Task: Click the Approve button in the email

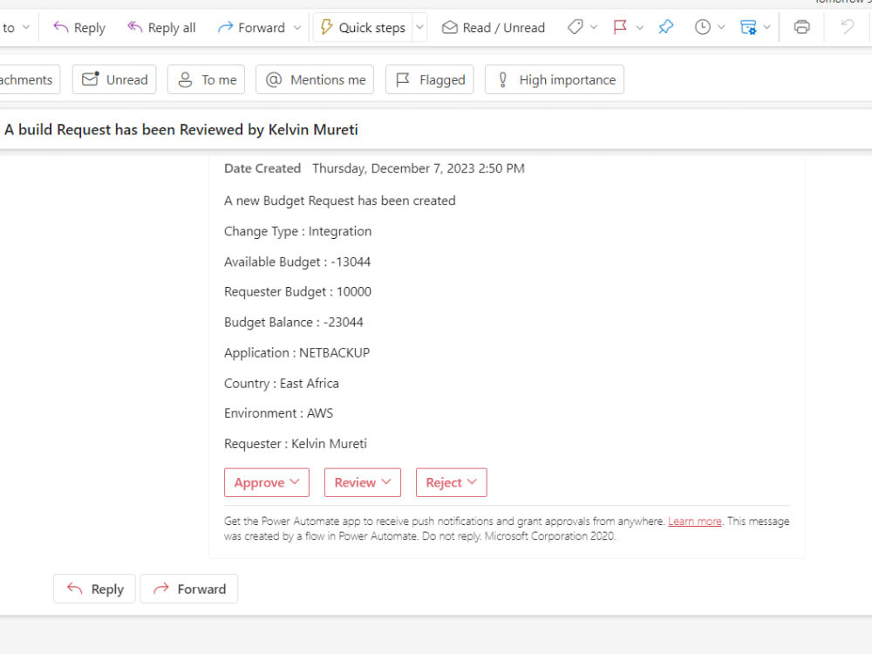Action: click(x=267, y=483)
